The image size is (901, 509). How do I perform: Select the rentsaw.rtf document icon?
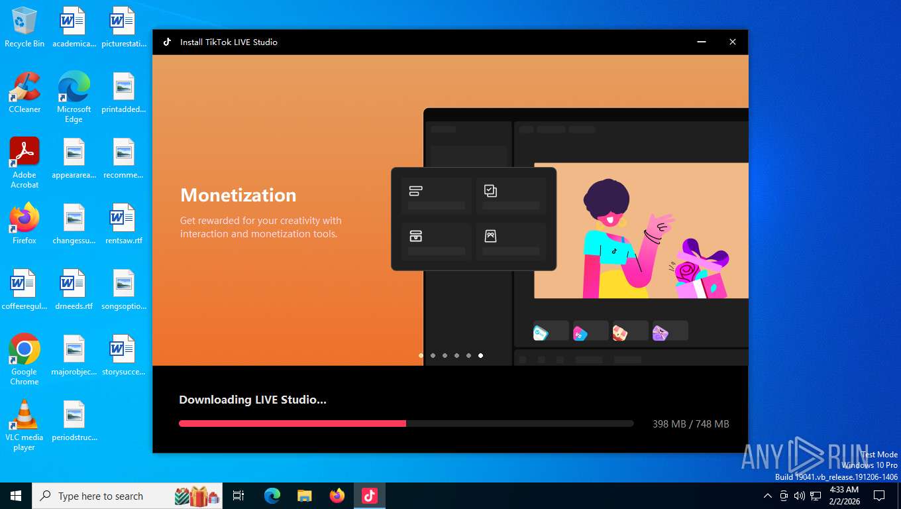coord(123,224)
